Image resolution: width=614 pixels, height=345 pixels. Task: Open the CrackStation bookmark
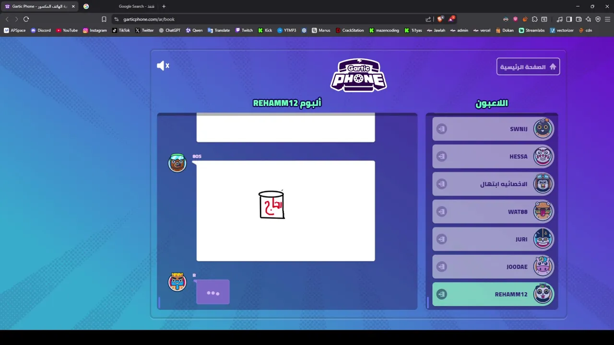[350, 30]
